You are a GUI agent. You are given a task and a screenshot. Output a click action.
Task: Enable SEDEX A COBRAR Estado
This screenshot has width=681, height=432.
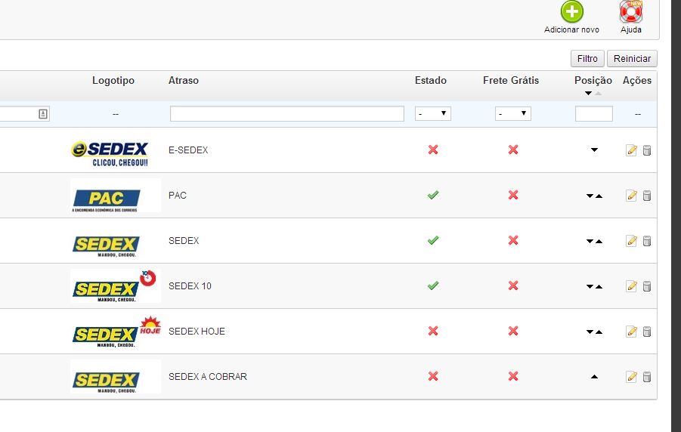tap(433, 376)
